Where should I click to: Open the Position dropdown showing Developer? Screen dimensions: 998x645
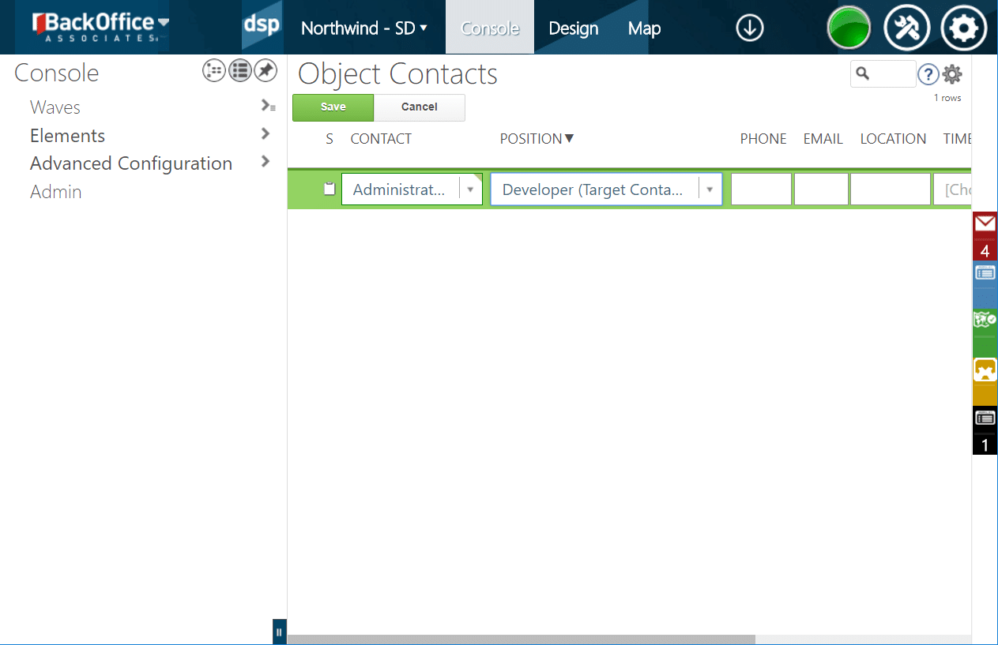point(710,189)
